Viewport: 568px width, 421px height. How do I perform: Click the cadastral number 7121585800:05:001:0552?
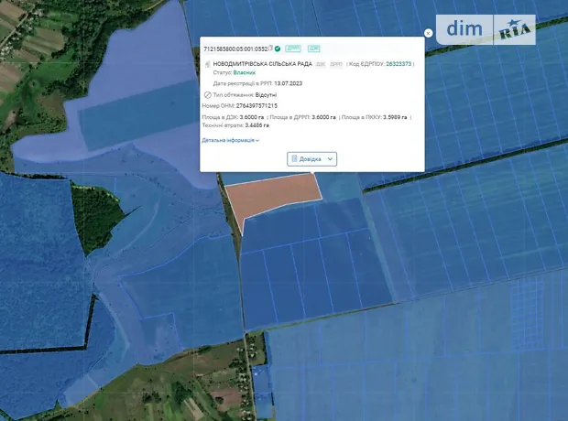235,48
